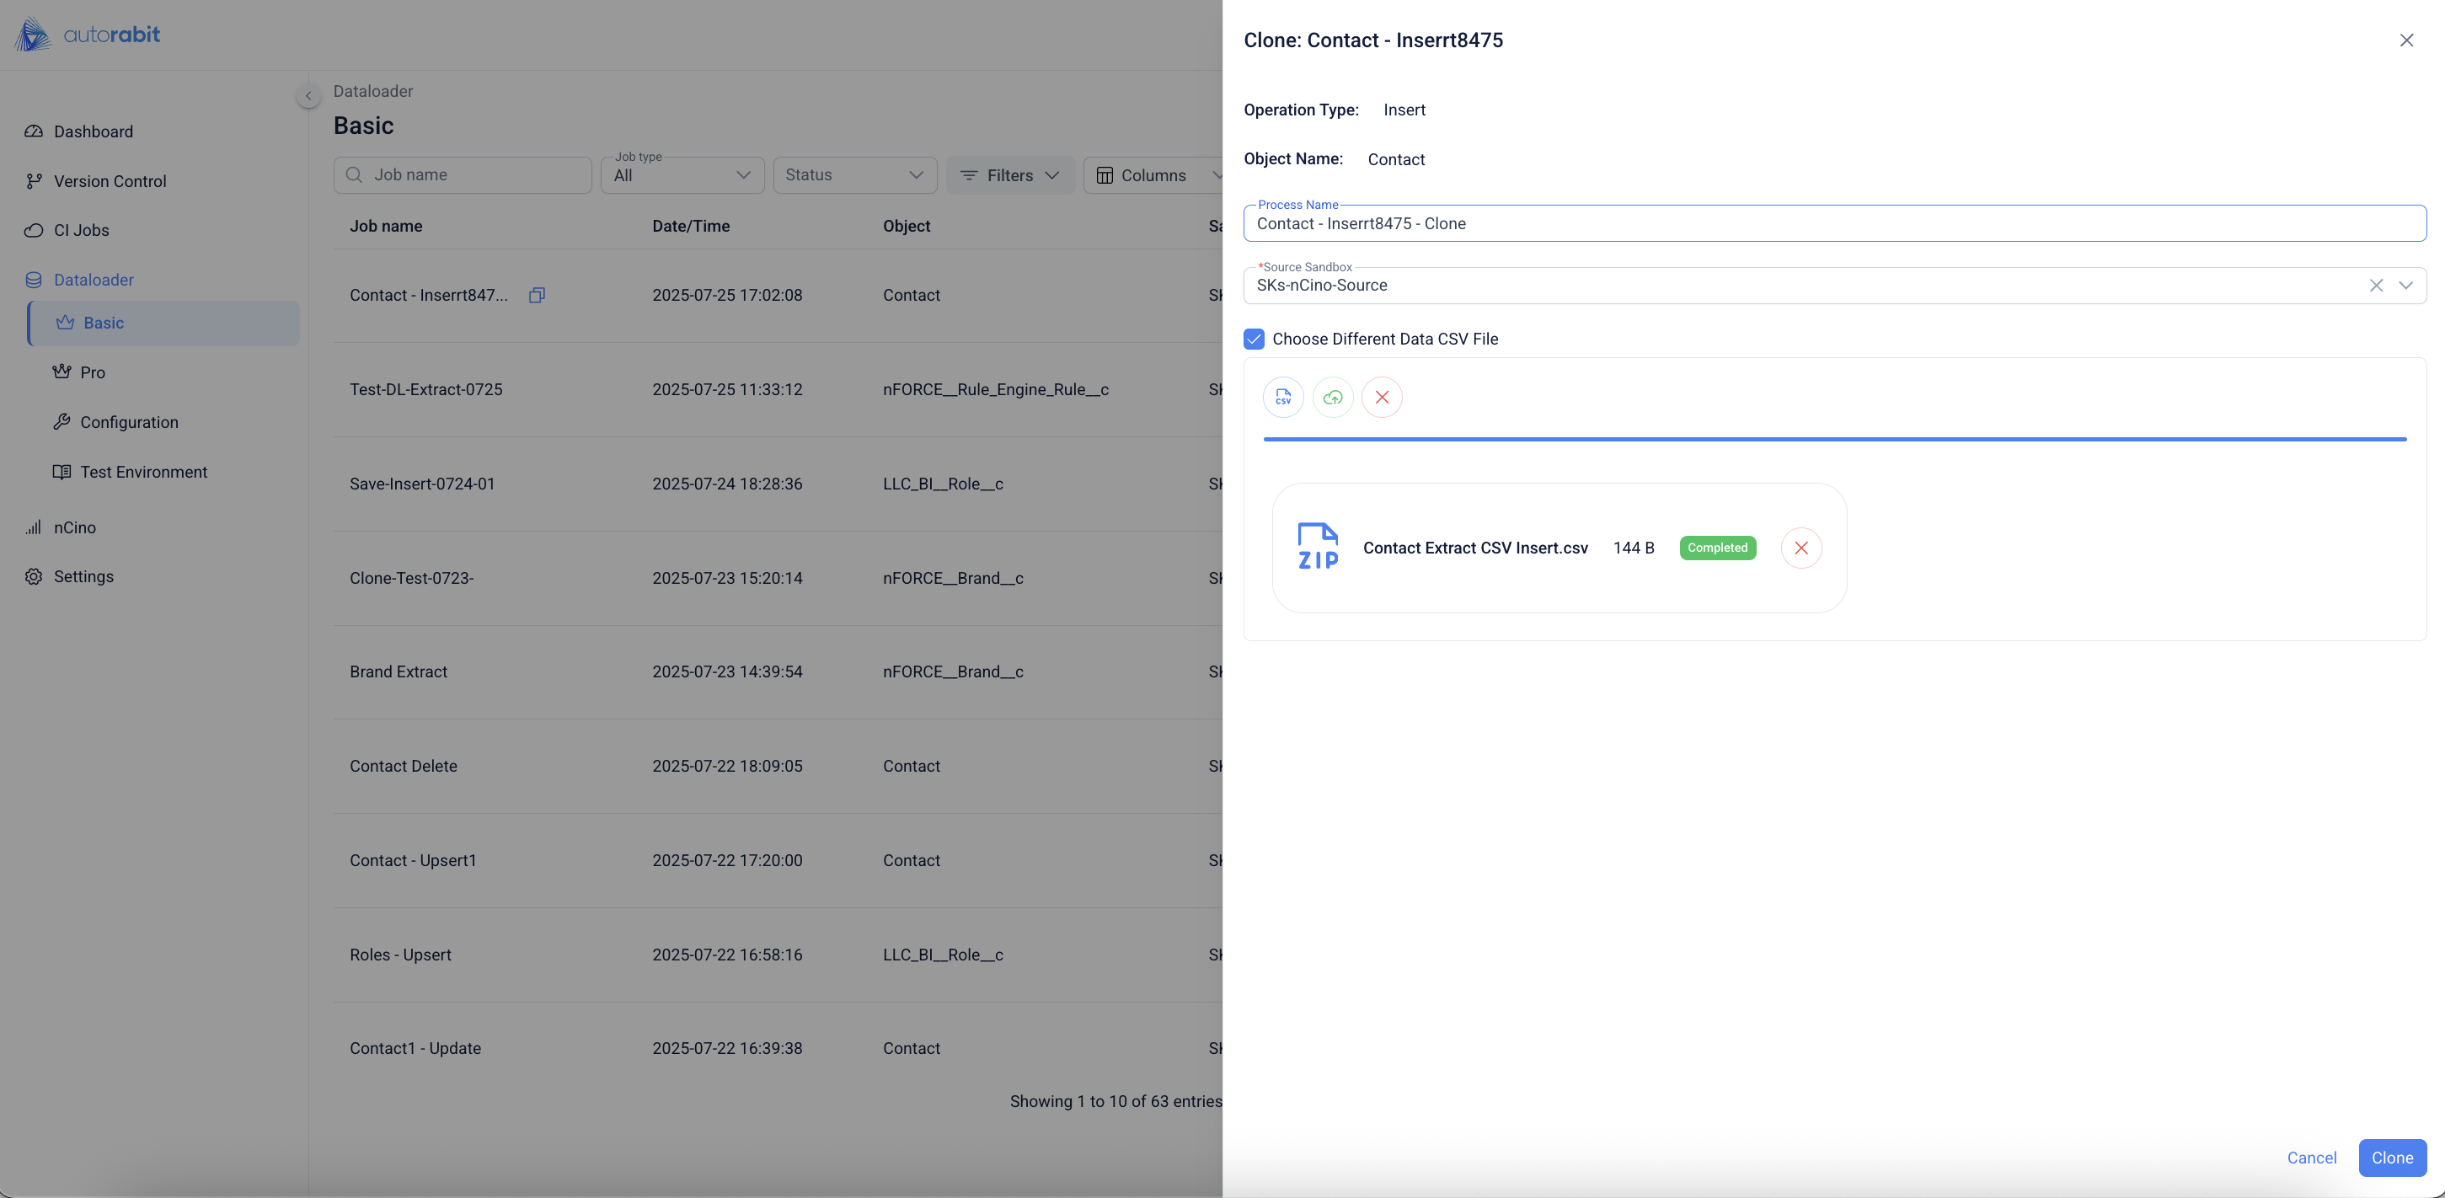This screenshot has width=2445, height=1198.
Task: Click the autorabit logo
Action: point(88,35)
